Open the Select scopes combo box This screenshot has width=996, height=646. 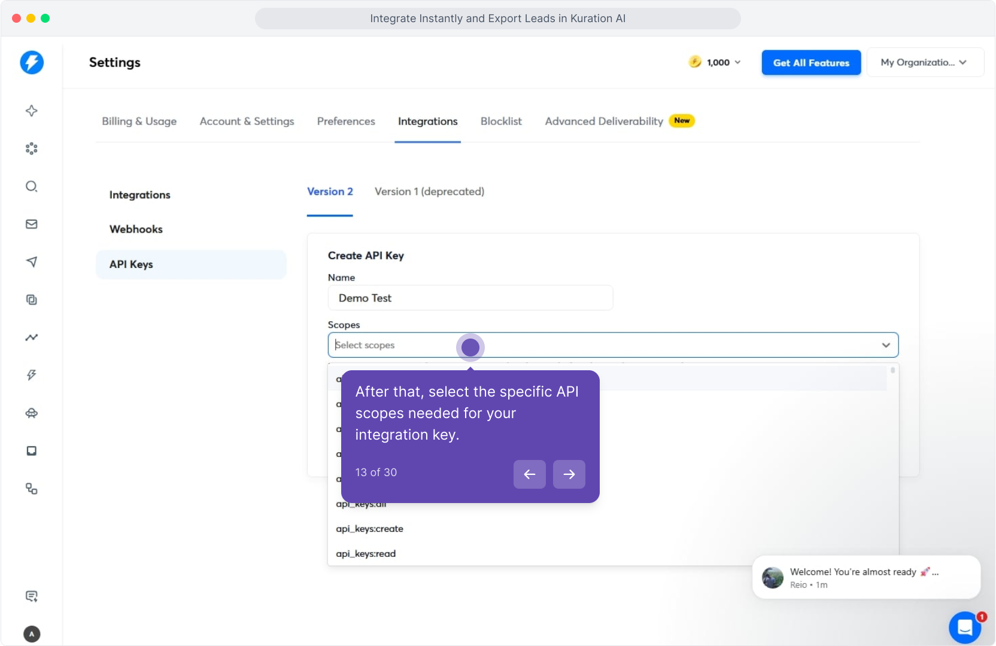(x=613, y=345)
